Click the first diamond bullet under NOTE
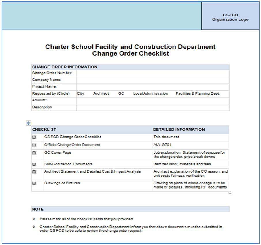The width and height of the screenshot is (261, 245). coord(34,219)
